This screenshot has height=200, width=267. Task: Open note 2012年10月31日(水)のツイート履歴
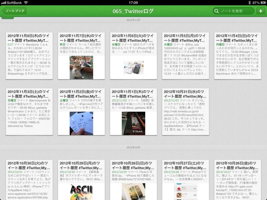pyautogui.click(x=186, y=112)
